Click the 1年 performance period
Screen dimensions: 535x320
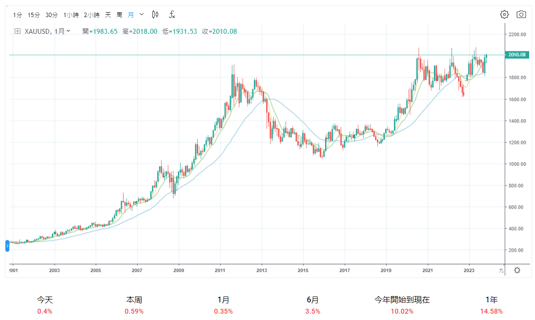coord(491,300)
